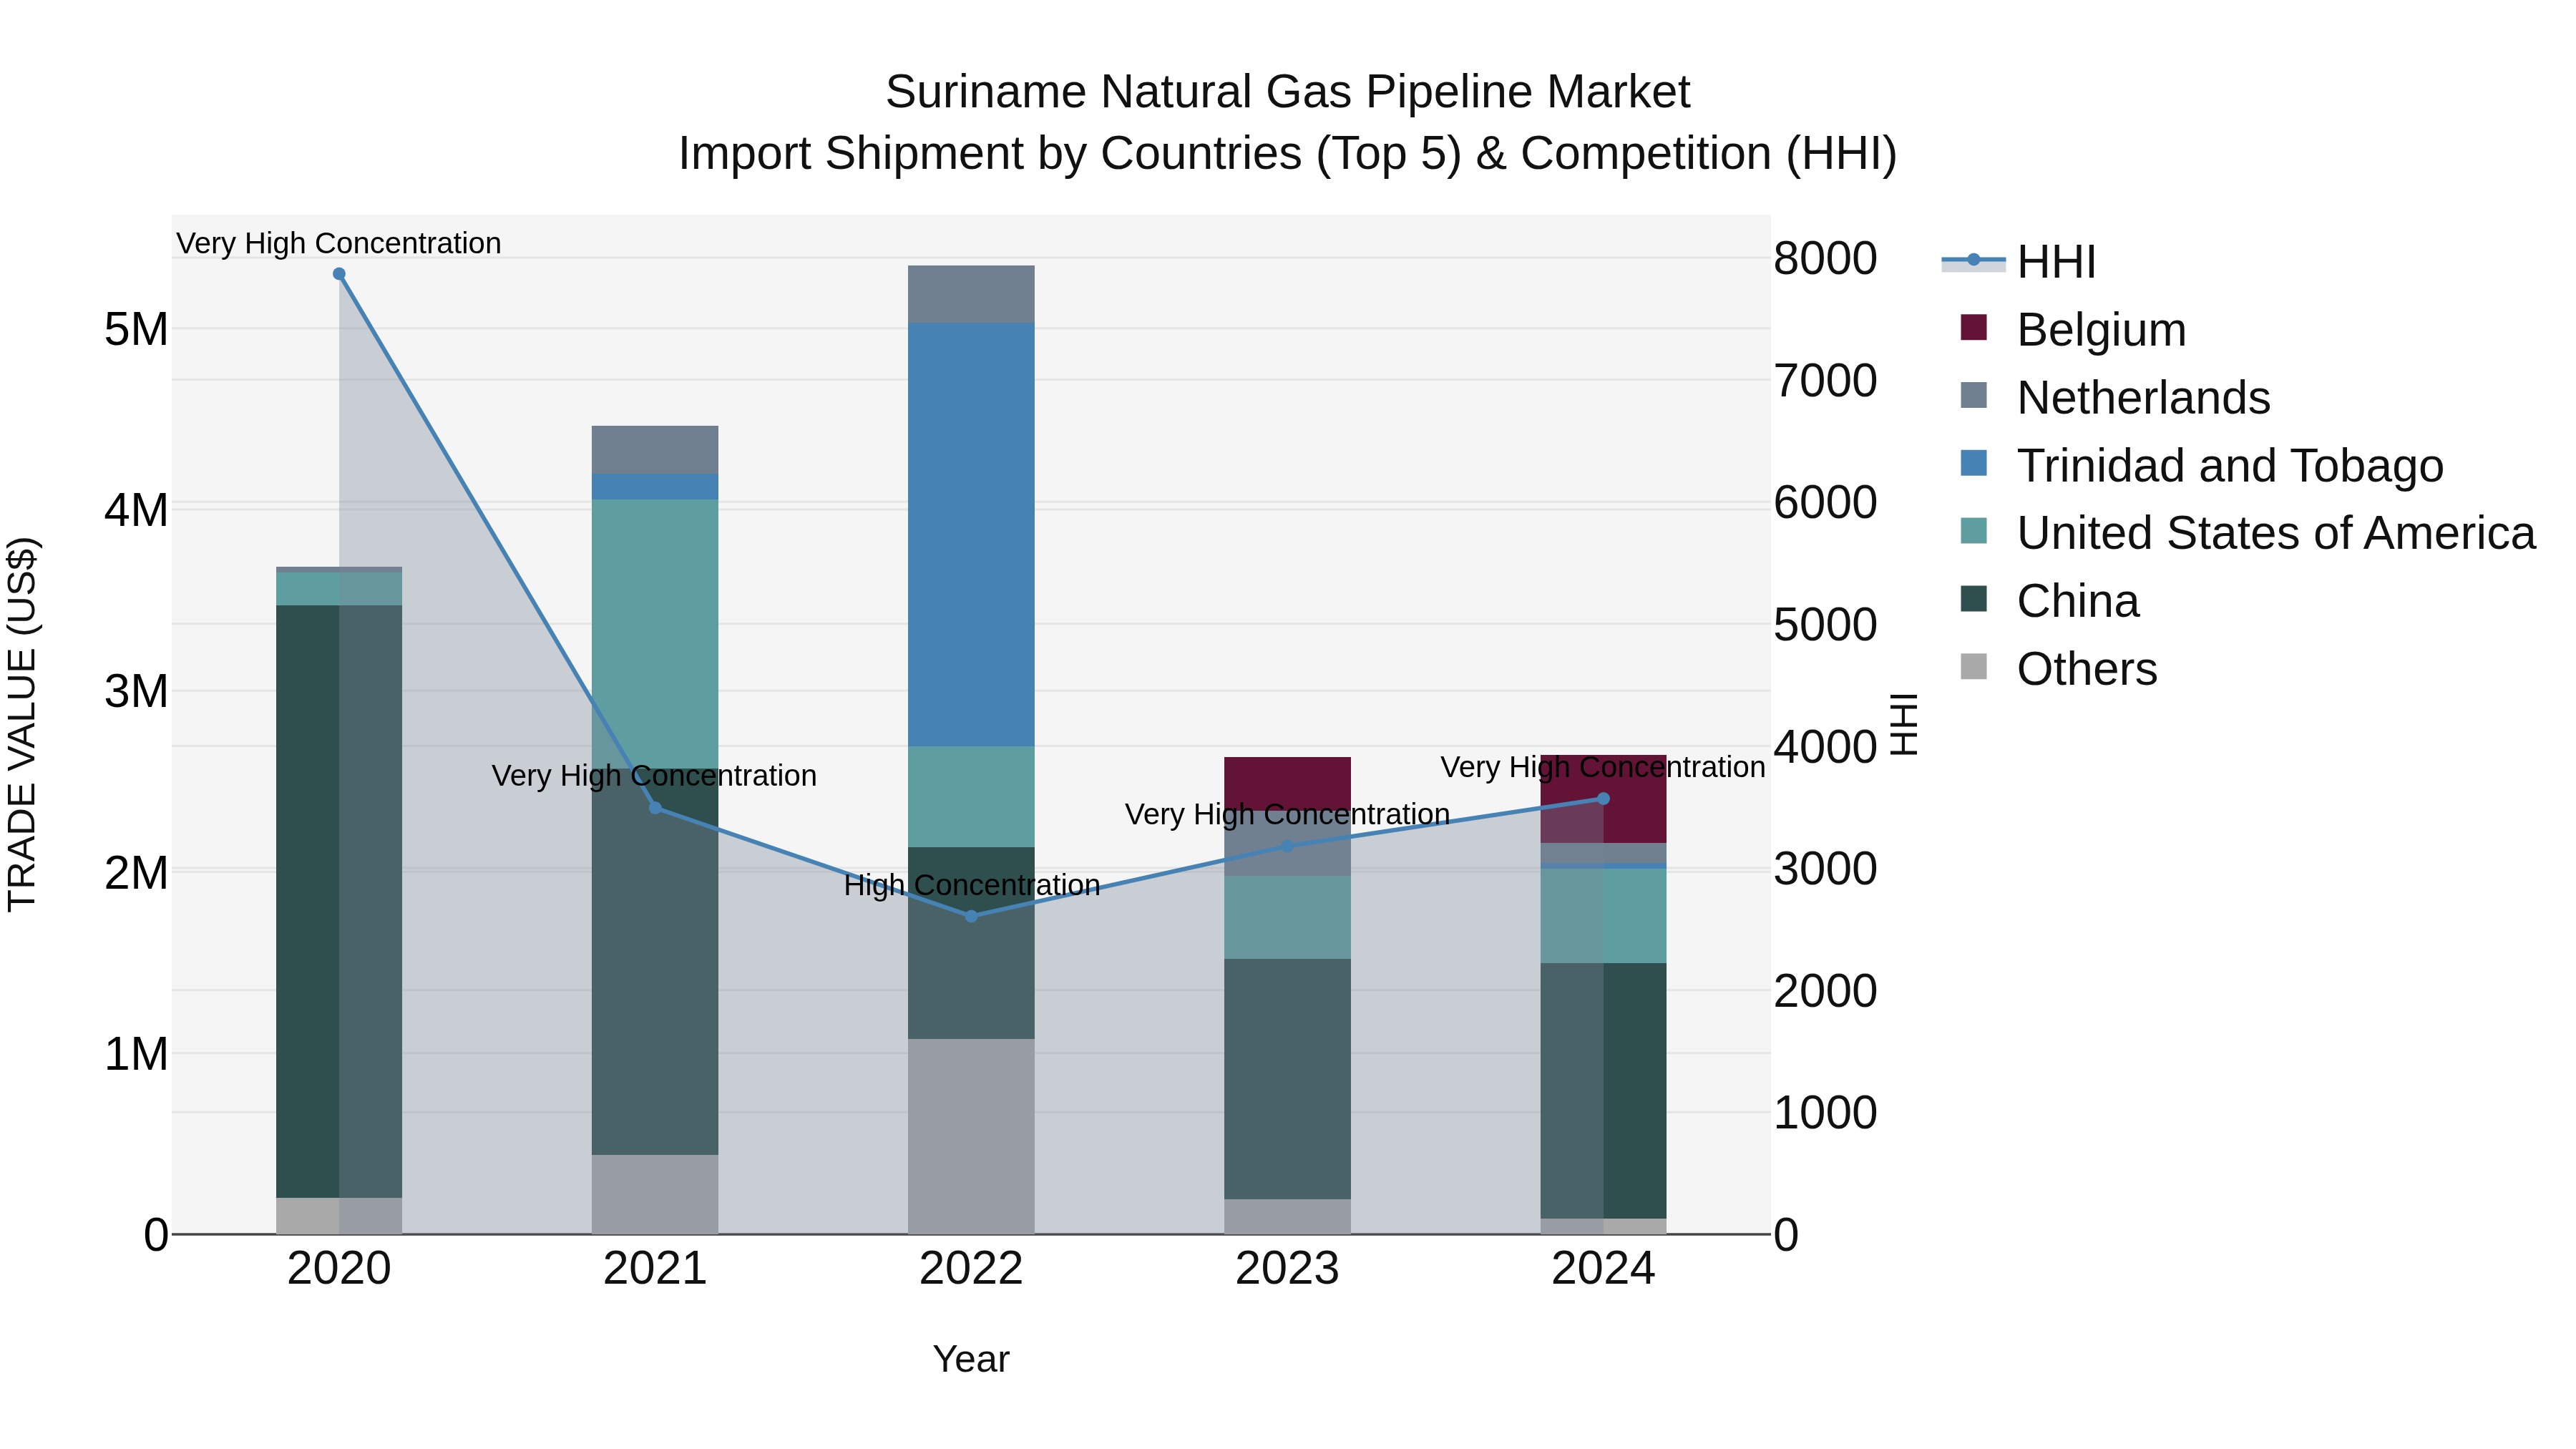Viewport: 2576px width, 1449px height.
Task: Toggle the Others legend label
Action: click(2087, 669)
